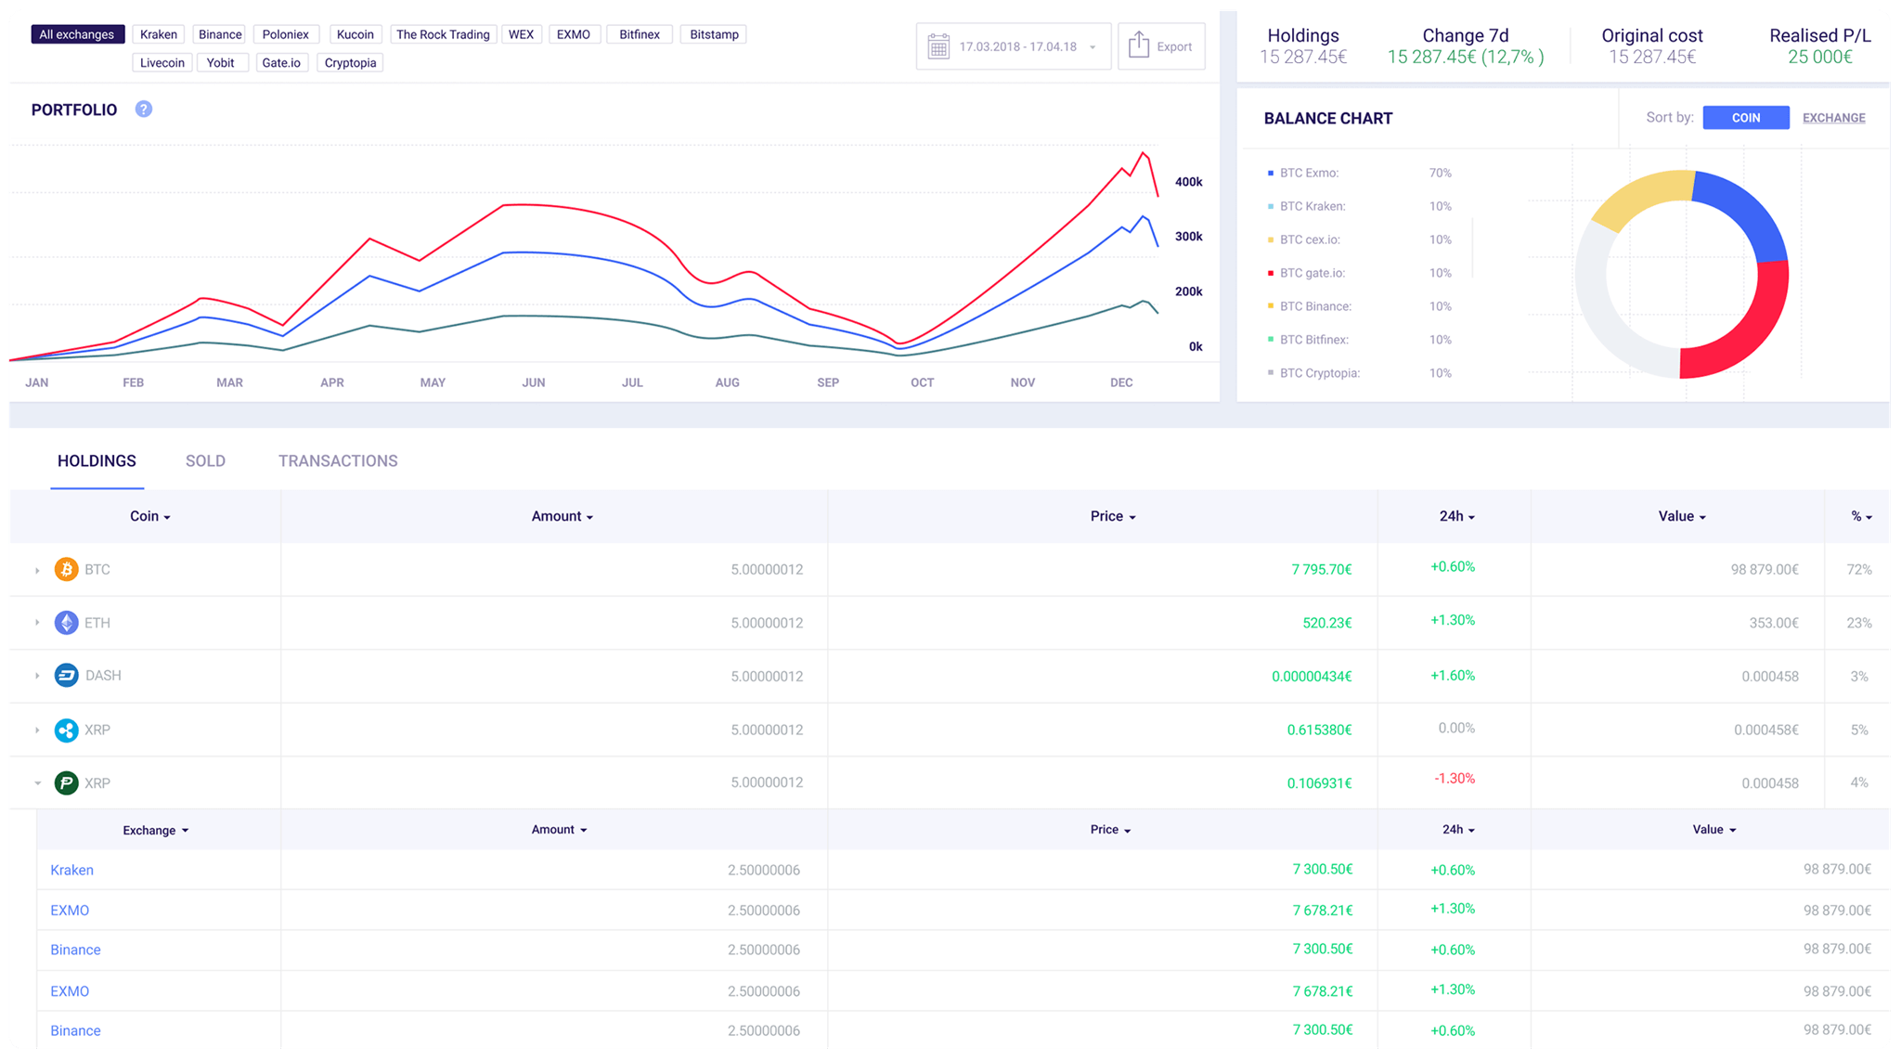
Task: Click the blue XRP ripple icon
Action: pyautogui.click(x=66, y=730)
